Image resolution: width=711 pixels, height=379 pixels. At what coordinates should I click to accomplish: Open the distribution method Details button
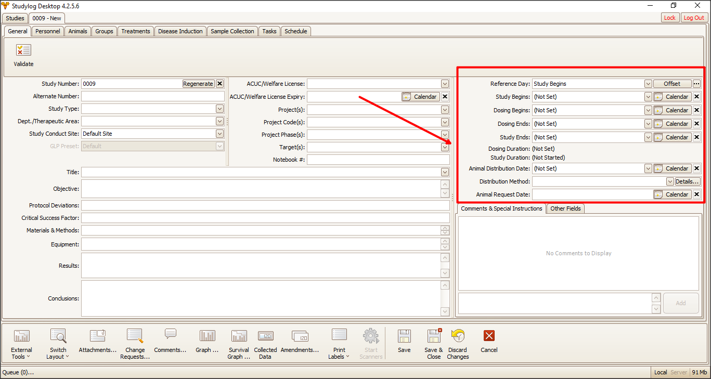pos(688,181)
